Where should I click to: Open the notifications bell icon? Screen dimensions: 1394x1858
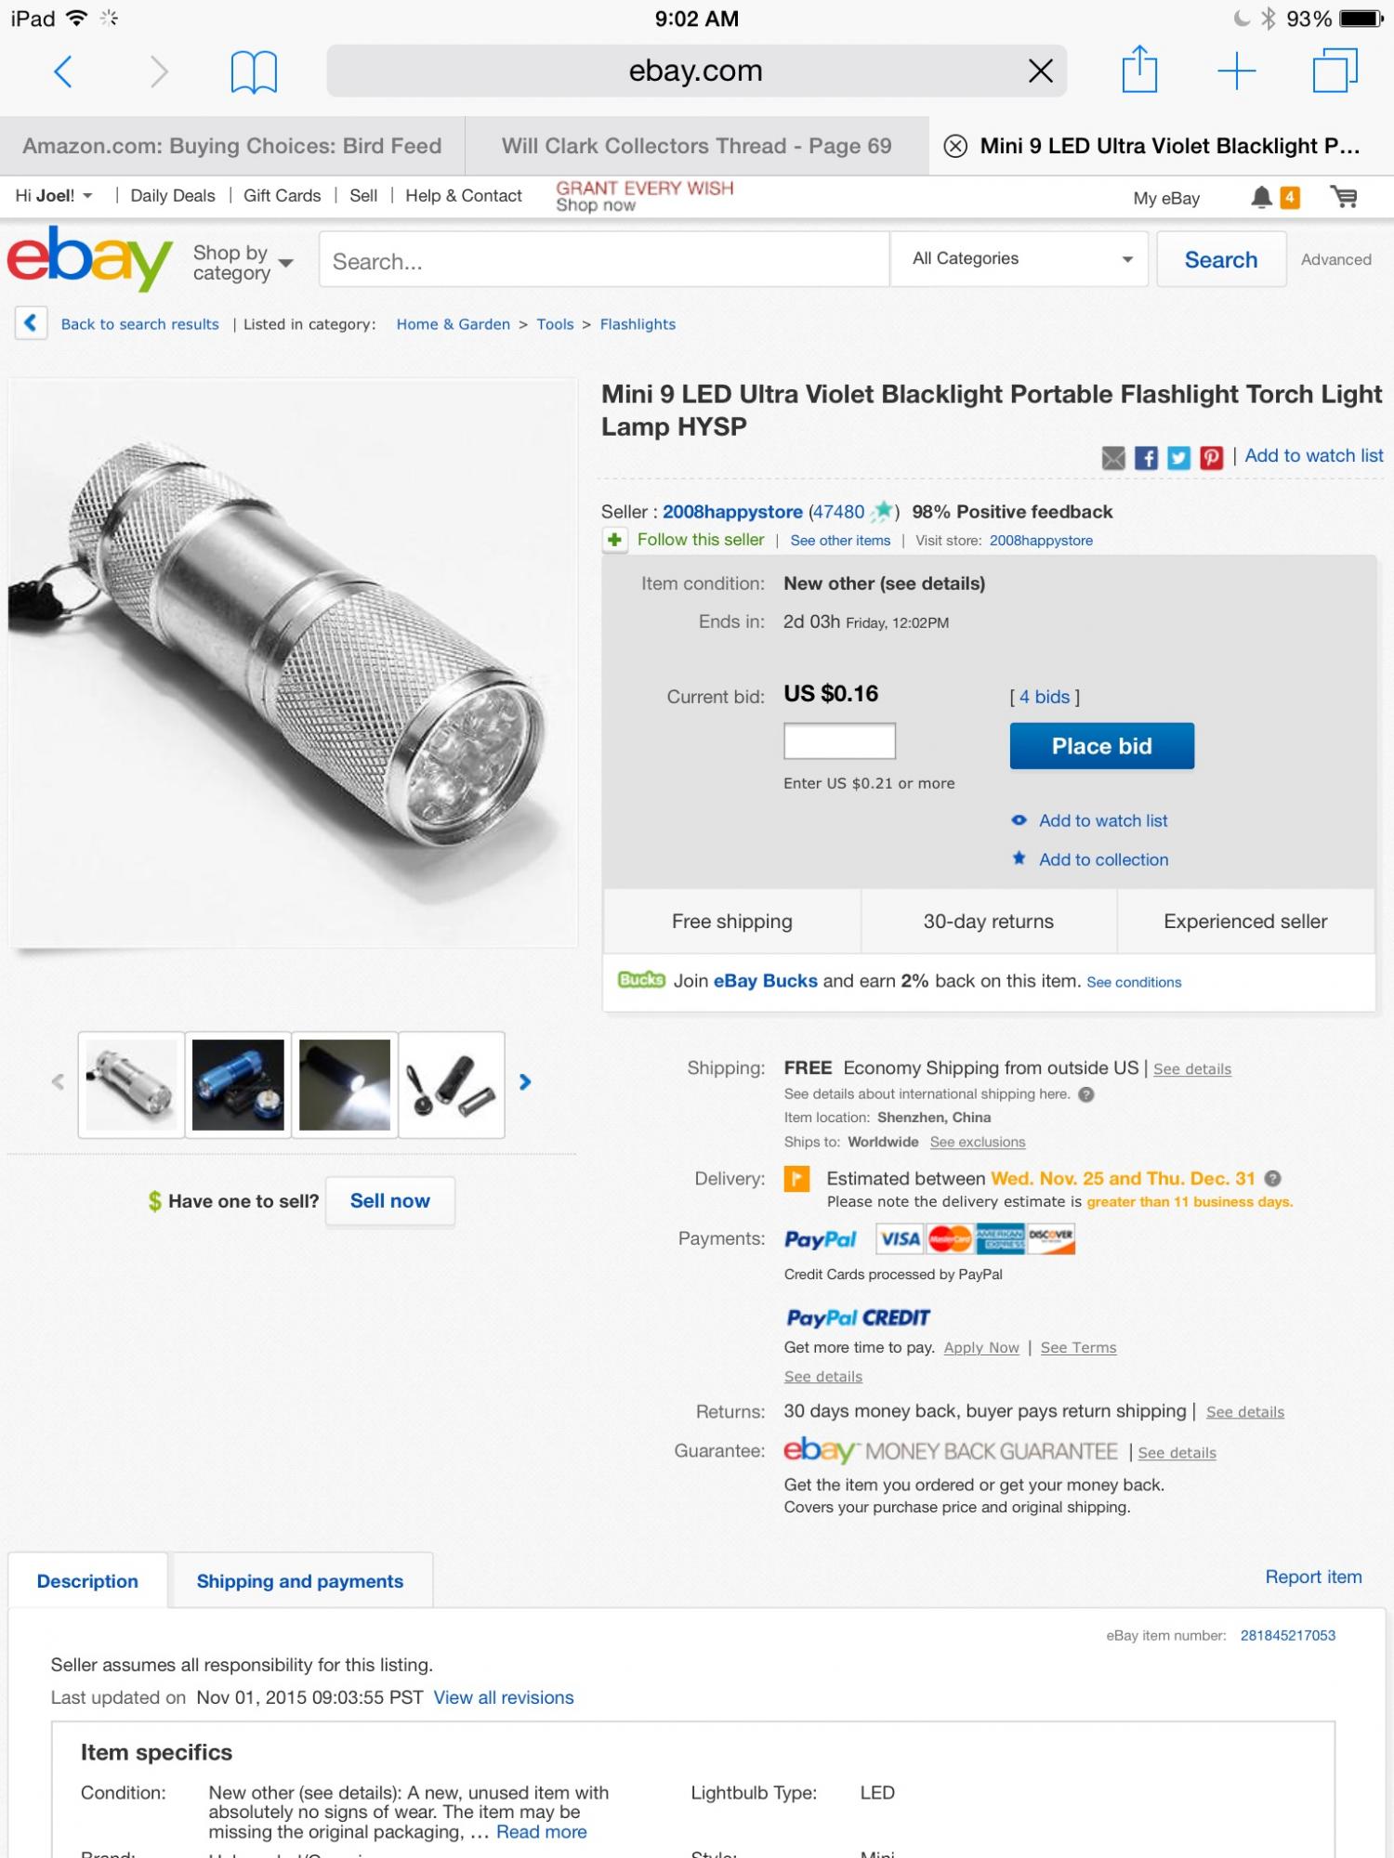click(x=1261, y=197)
